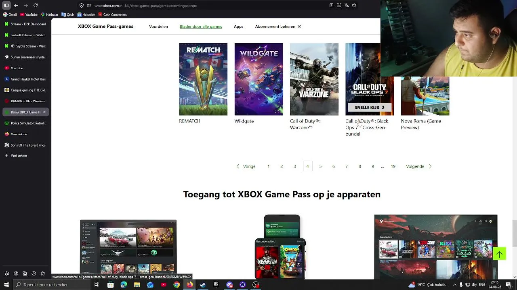517x290 pixels.
Task: Open Blader door alle games
Action: point(201,27)
